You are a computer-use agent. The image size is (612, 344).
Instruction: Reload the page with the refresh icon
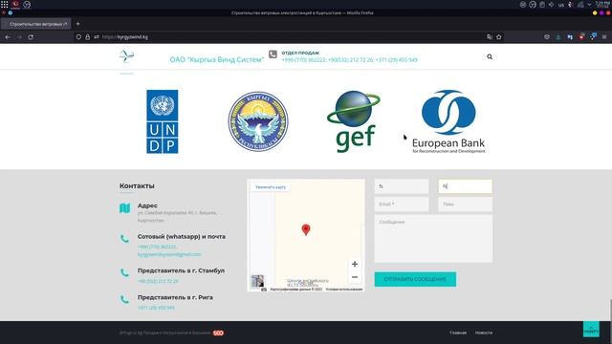pyautogui.click(x=31, y=37)
